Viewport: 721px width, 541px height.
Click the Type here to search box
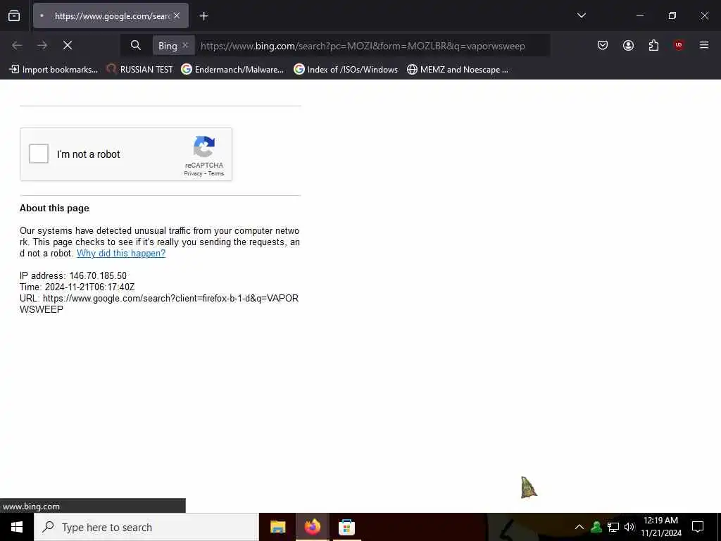pos(146,527)
